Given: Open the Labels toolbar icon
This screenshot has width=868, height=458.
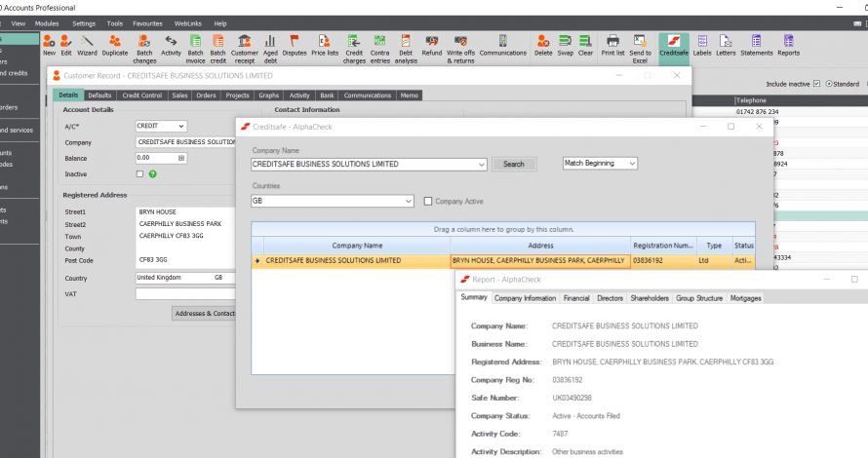Looking at the screenshot, I should 702,45.
